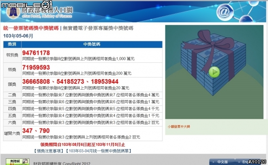Select first prize number 54185273
268x165 pixels.
point(70,82)
